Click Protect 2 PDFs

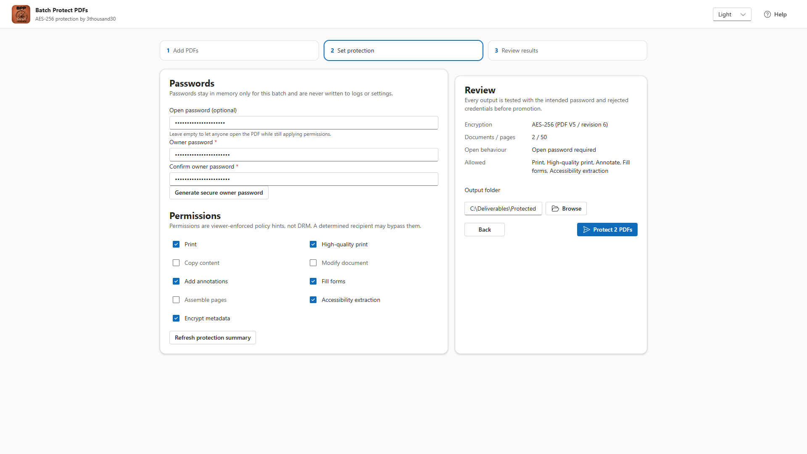click(x=607, y=230)
